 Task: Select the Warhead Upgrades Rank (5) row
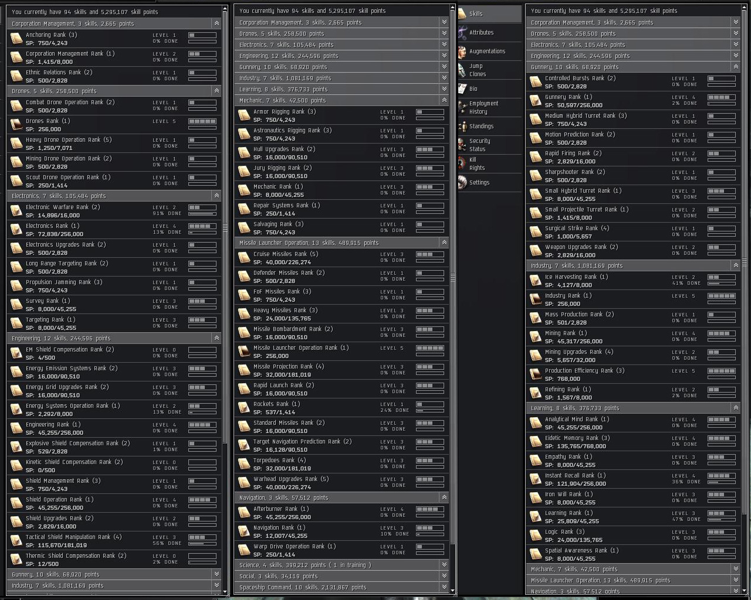coord(342,483)
